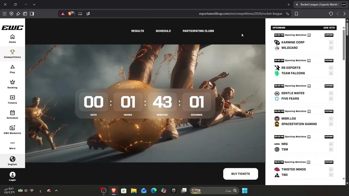Viewport: 349px width, 196px height.
Task: Open the Participating Clubs tab
Action: pyautogui.click(x=198, y=31)
